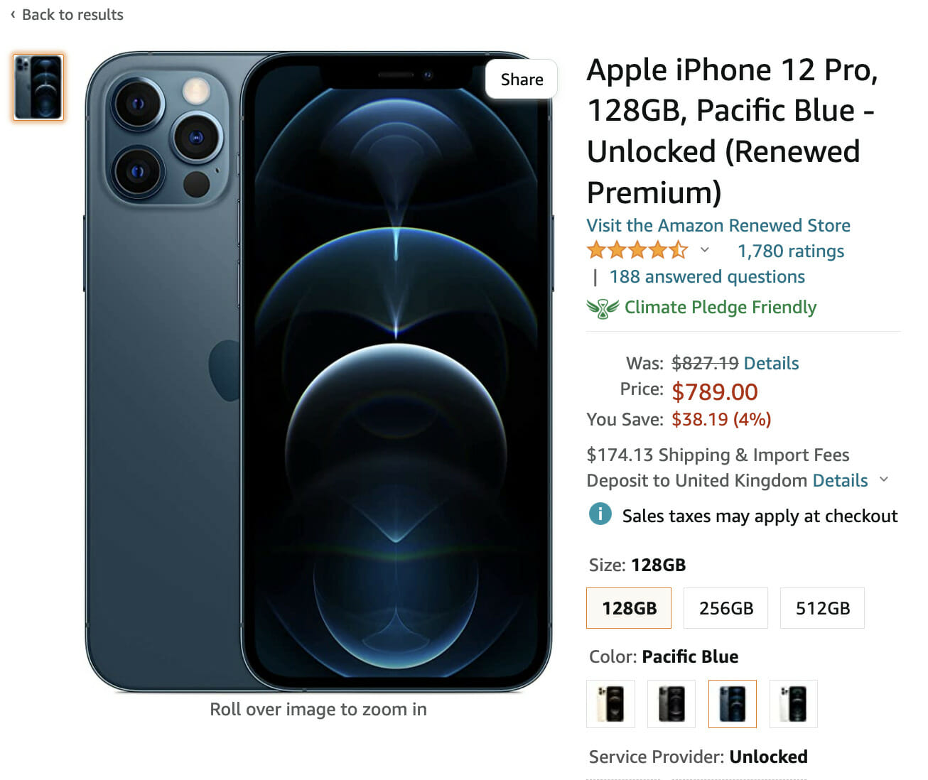This screenshot has width=928, height=780.
Task: Expand the star ratings breakdown arrow
Action: pyautogui.click(x=704, y=250)
